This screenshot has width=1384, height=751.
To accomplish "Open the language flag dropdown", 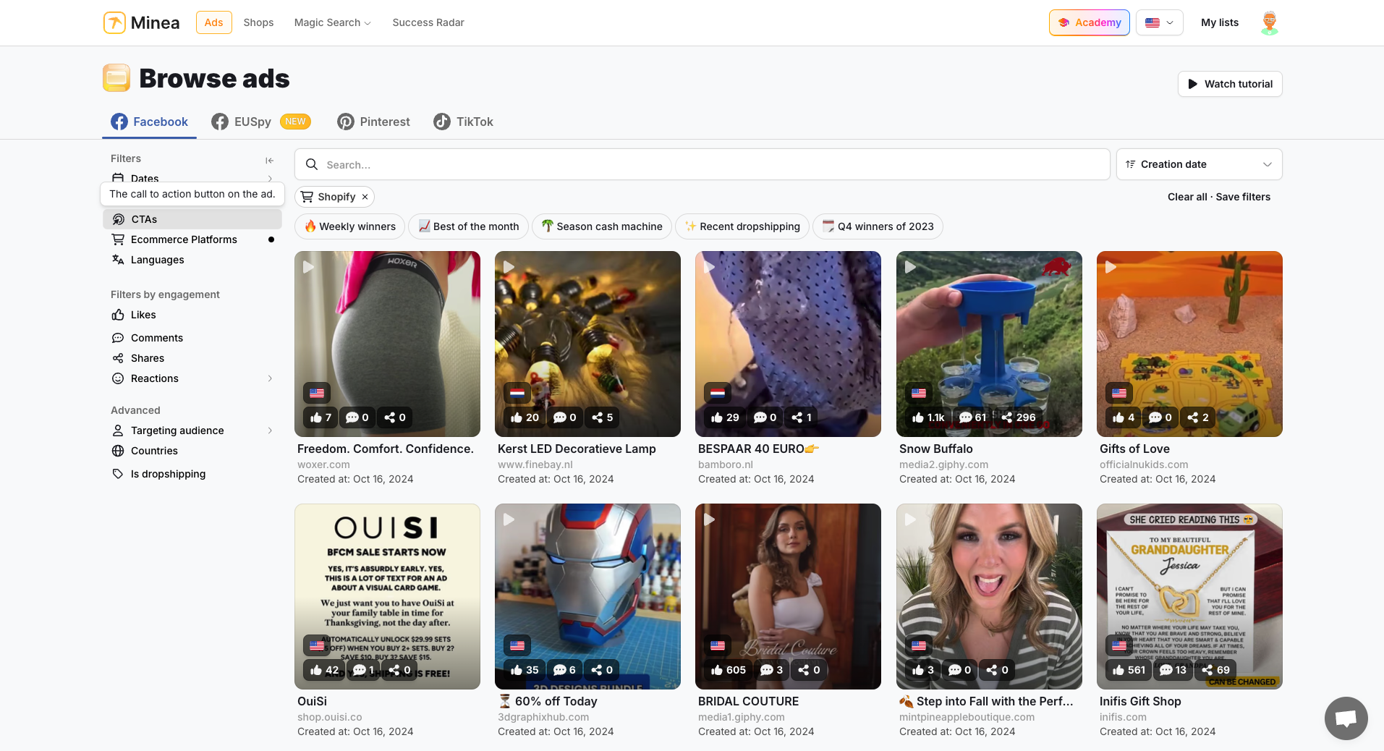I will [1159, 22].
